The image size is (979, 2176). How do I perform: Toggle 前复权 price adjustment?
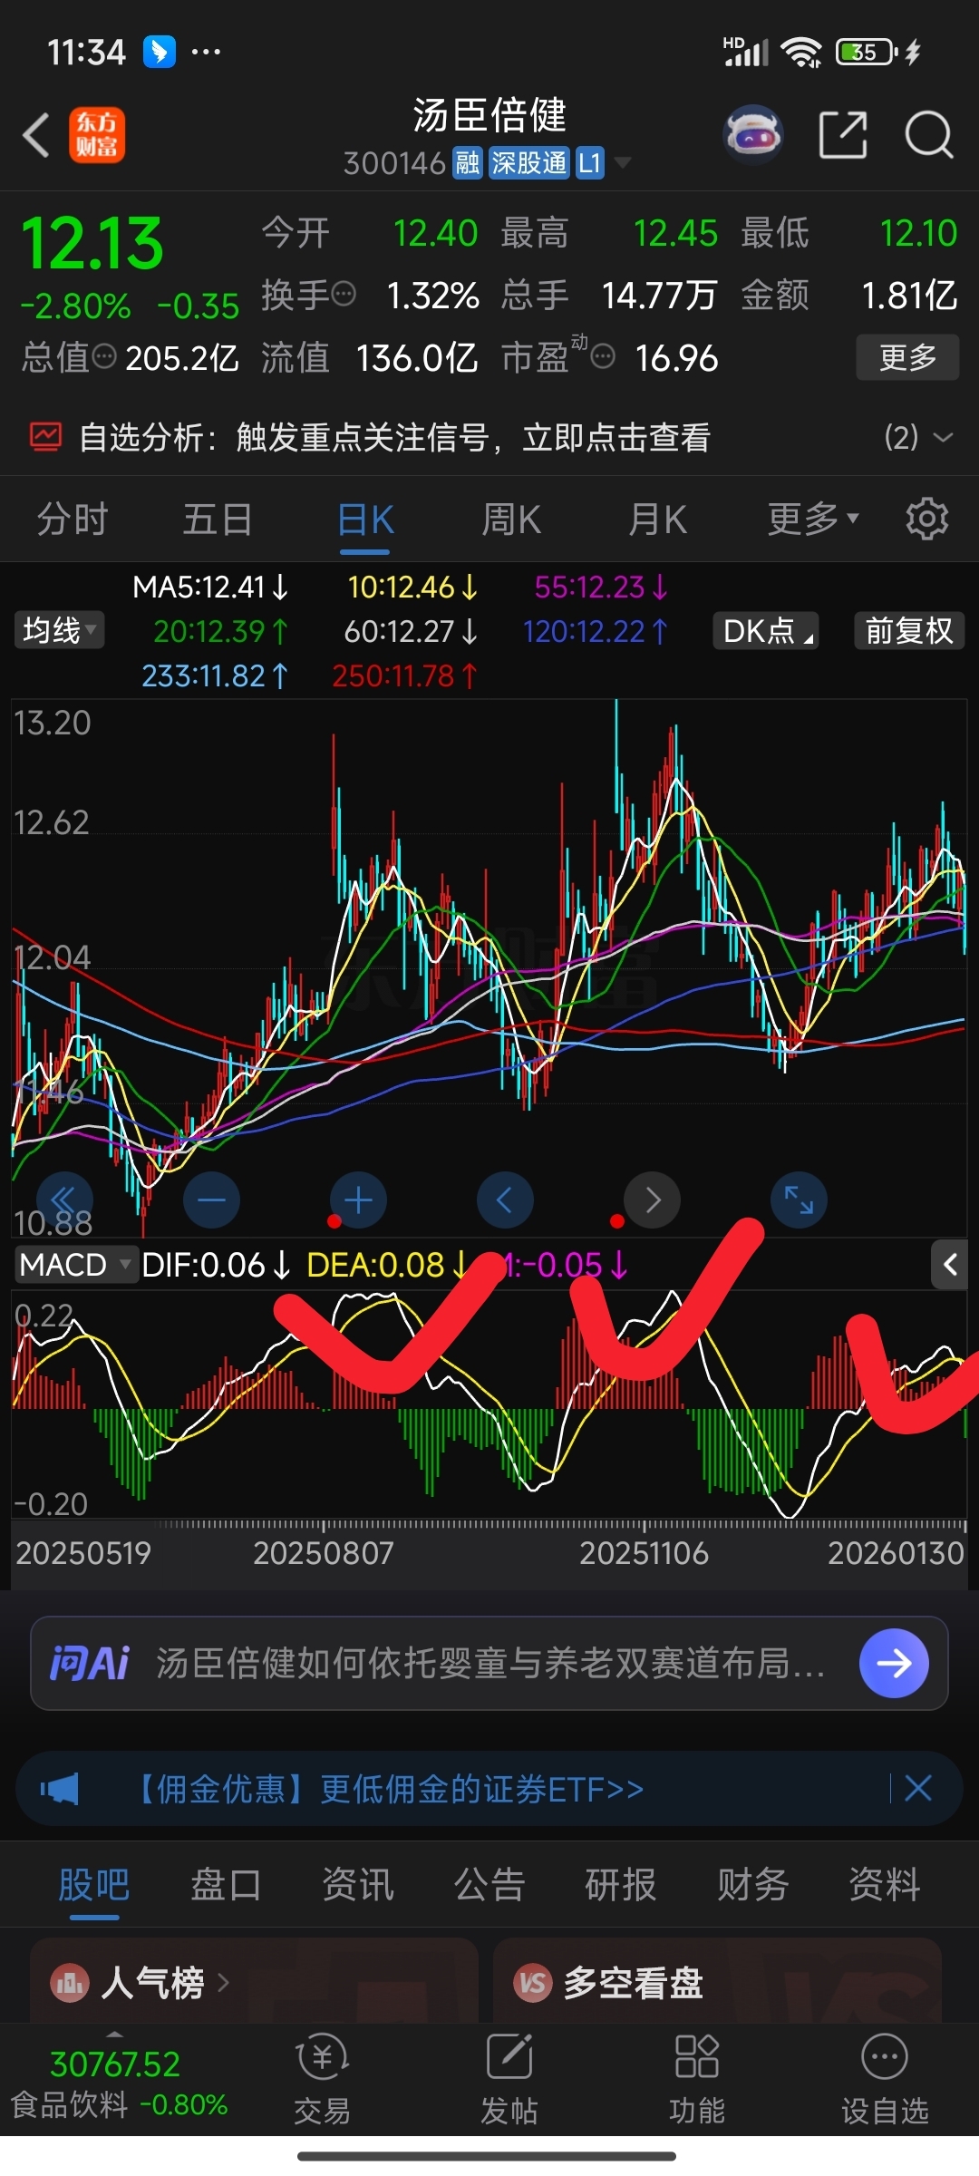click(909, 630)
